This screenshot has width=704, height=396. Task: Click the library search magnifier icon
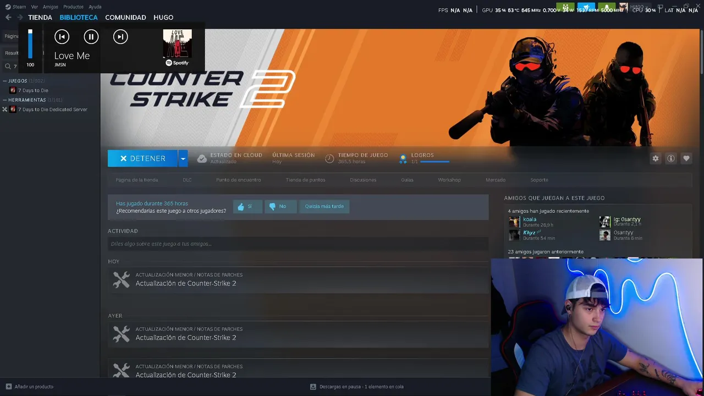click(x=8, y=66)
